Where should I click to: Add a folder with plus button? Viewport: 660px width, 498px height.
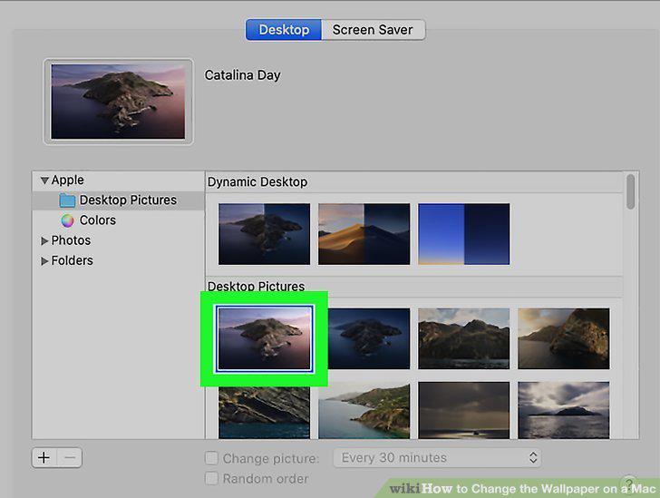[44, 458]
